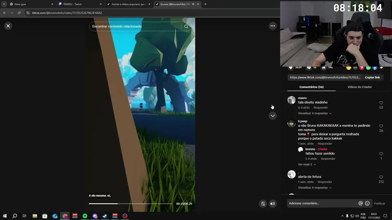Open Spotify from taskbar
This screenshot has width=392, height=220.
pos(85,216)
